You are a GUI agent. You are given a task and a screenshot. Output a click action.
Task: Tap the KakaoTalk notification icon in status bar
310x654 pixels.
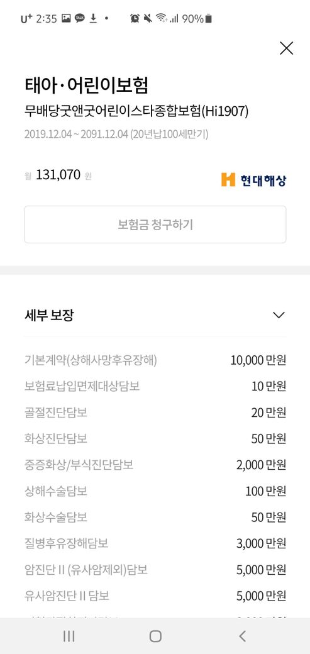tap(79, 18)
